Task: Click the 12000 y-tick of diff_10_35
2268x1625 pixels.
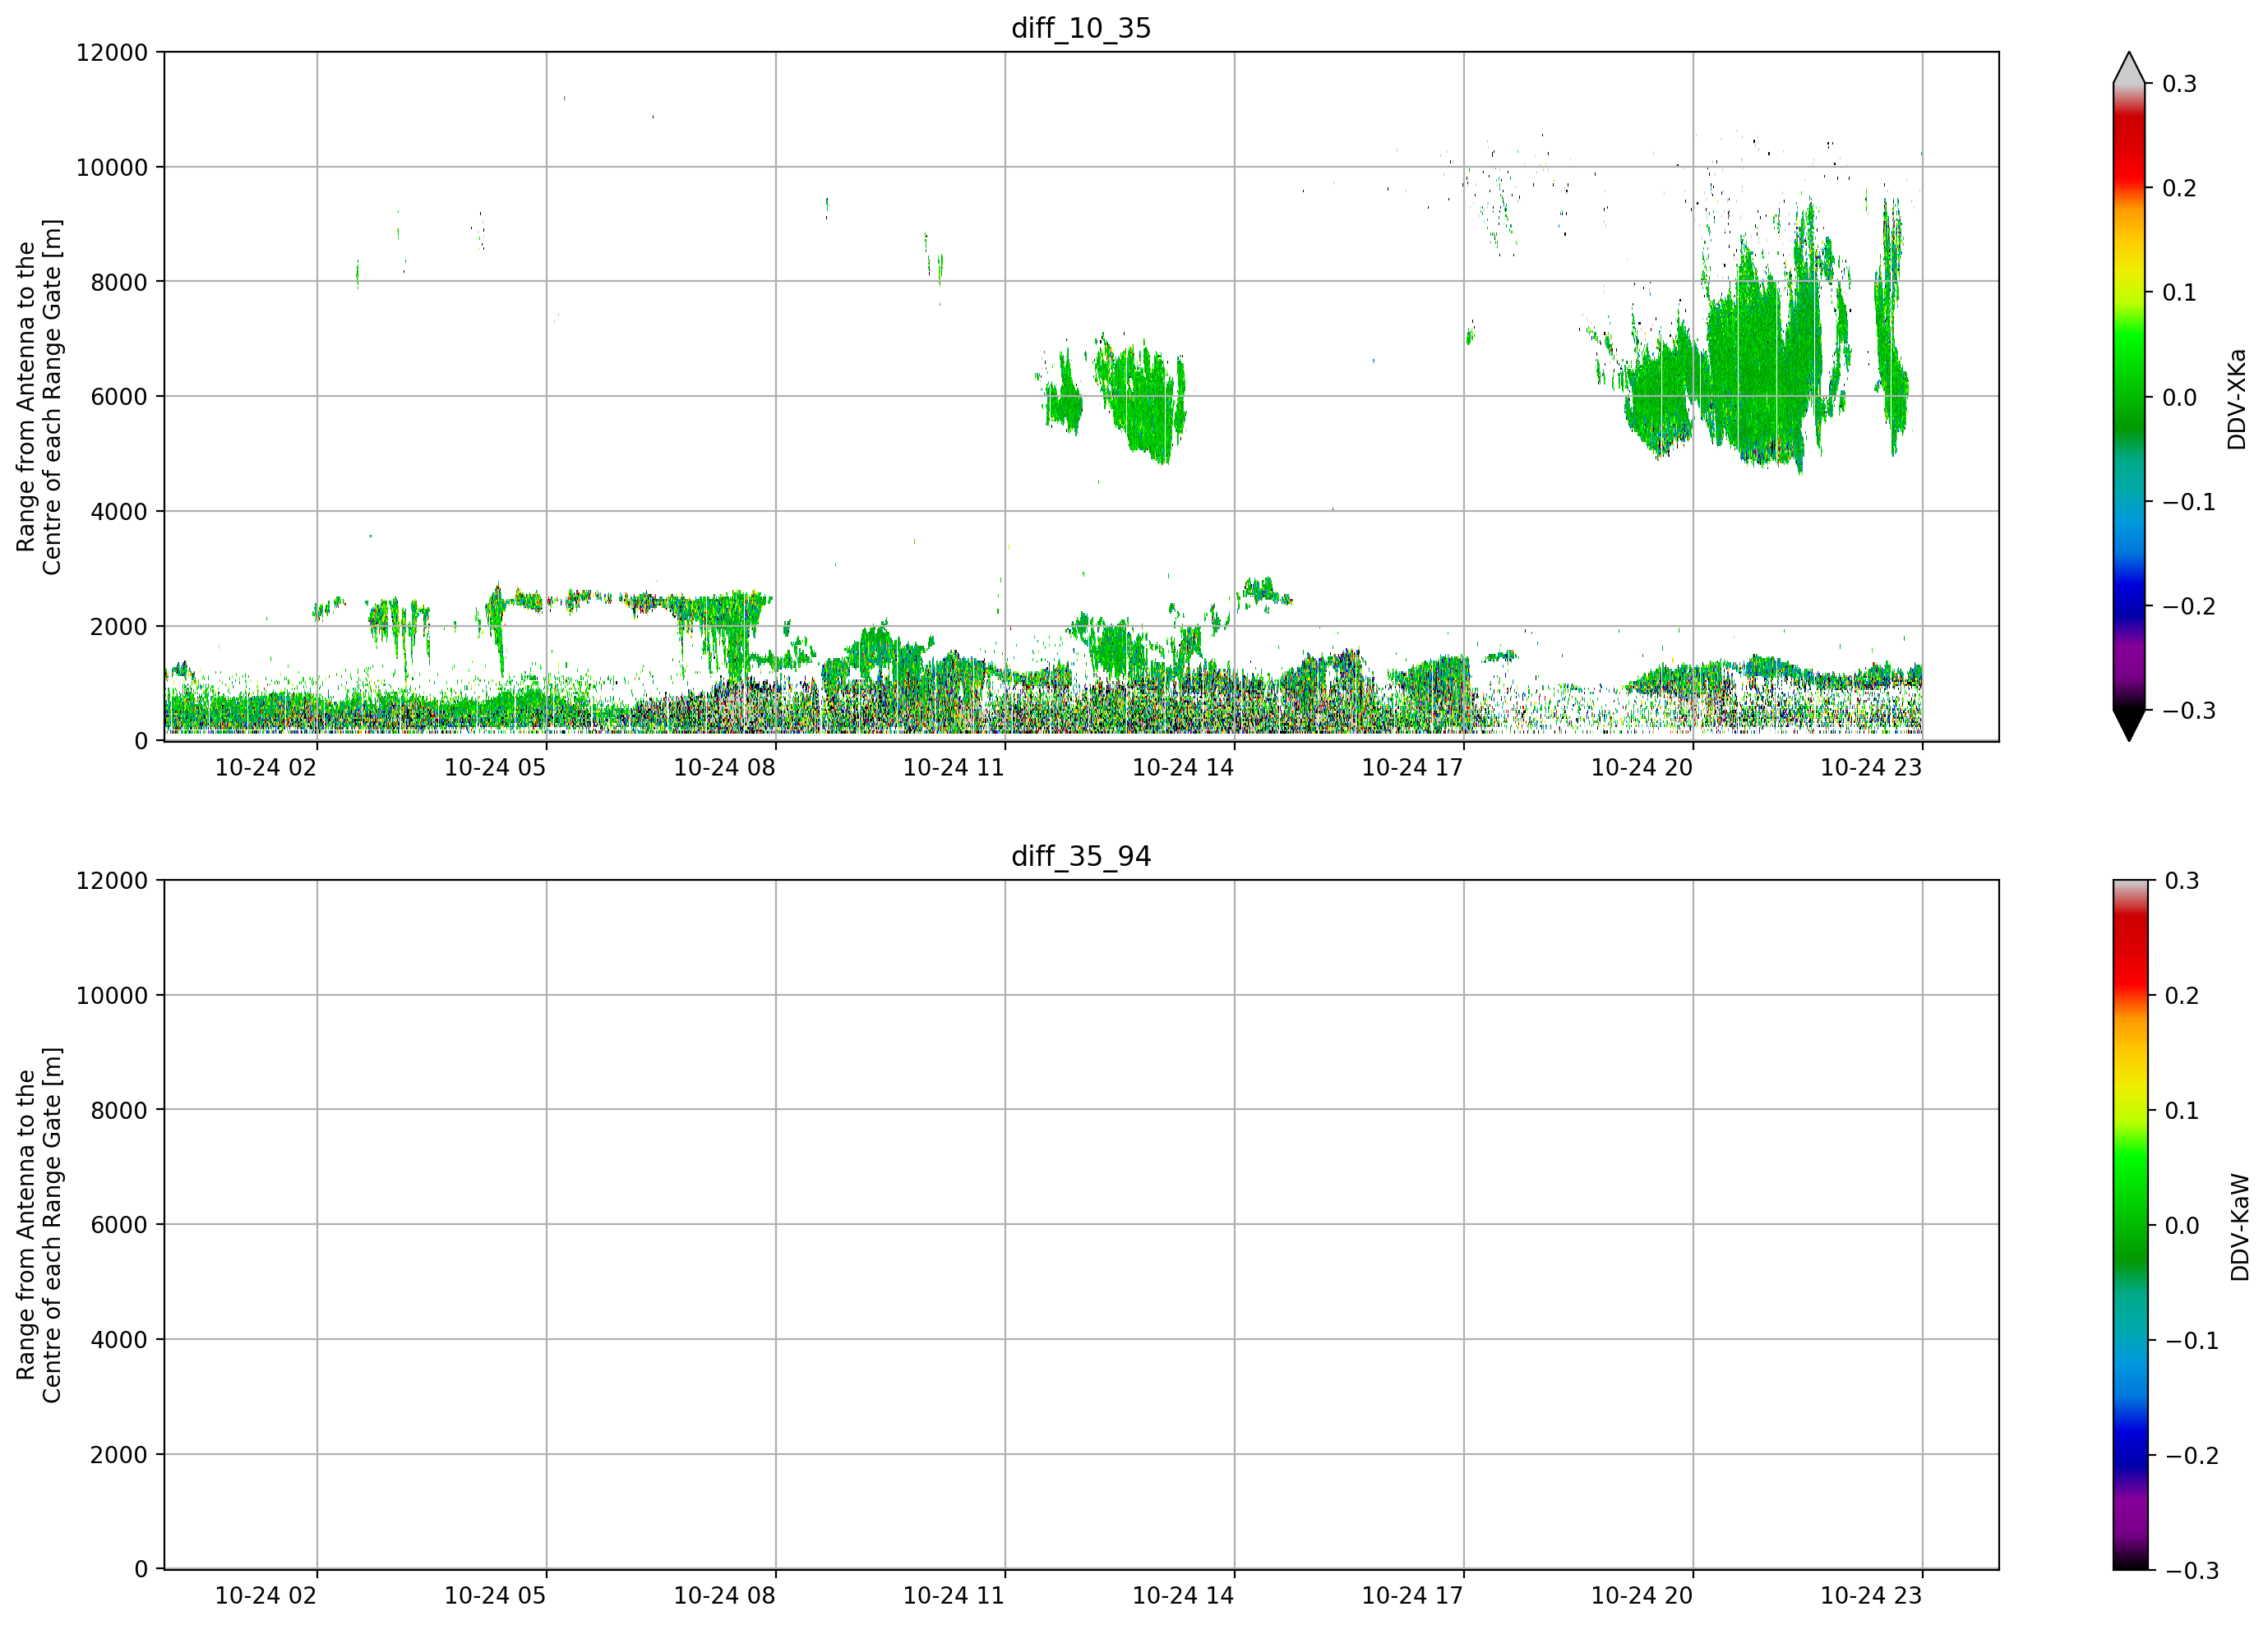Action: pyautogui.click(x=112, y=52)
